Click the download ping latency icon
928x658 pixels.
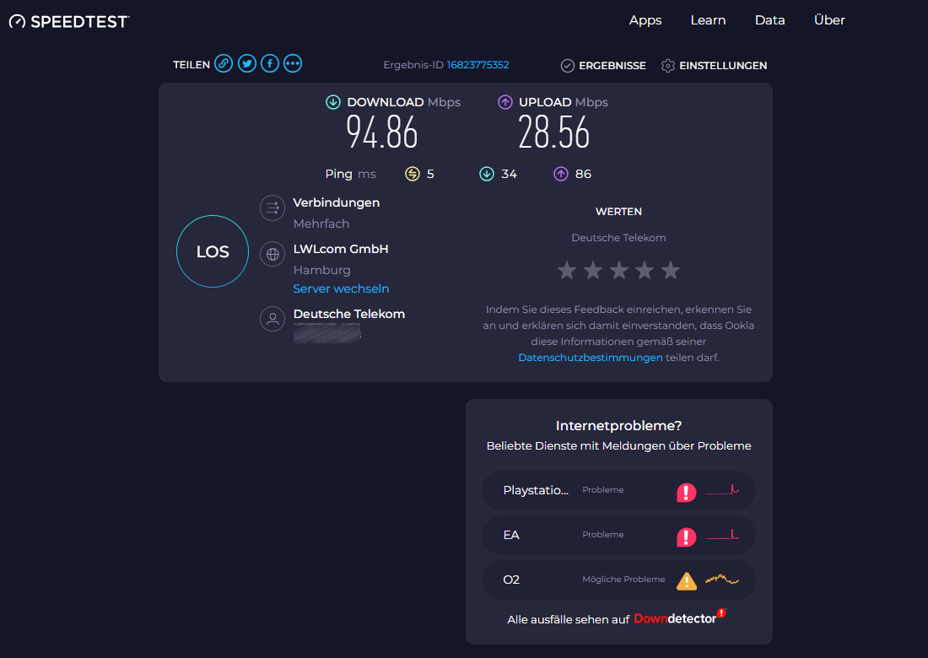tap(487, 174)
